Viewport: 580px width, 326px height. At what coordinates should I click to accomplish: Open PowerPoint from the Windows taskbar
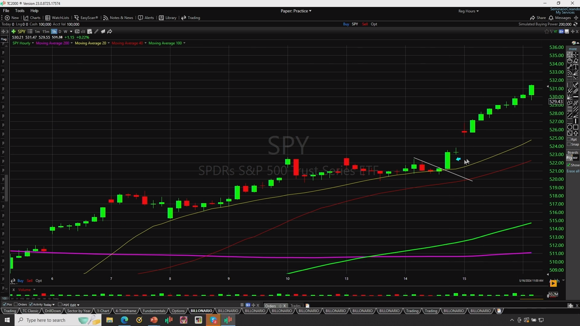[154, 320]
